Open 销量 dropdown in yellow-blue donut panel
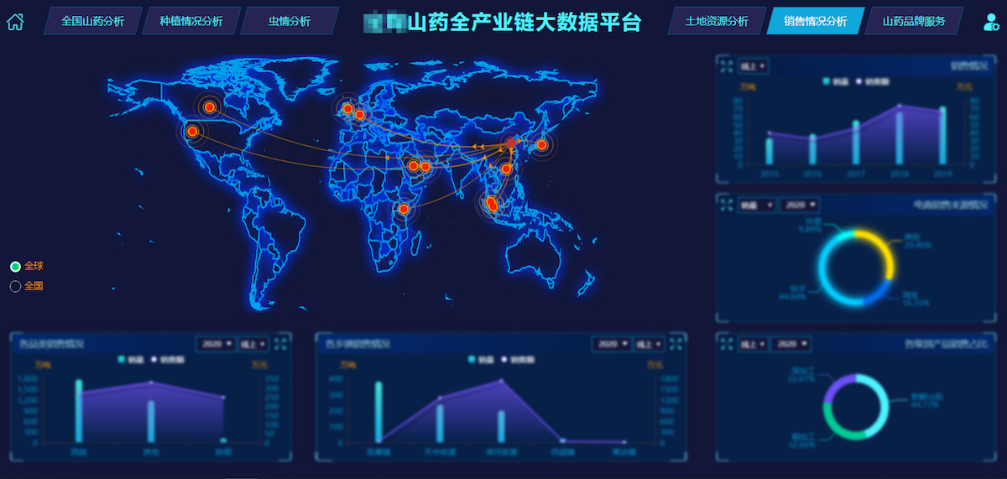Image resolution: width=1007 pixels, height=479 pixels. (757, 205)
